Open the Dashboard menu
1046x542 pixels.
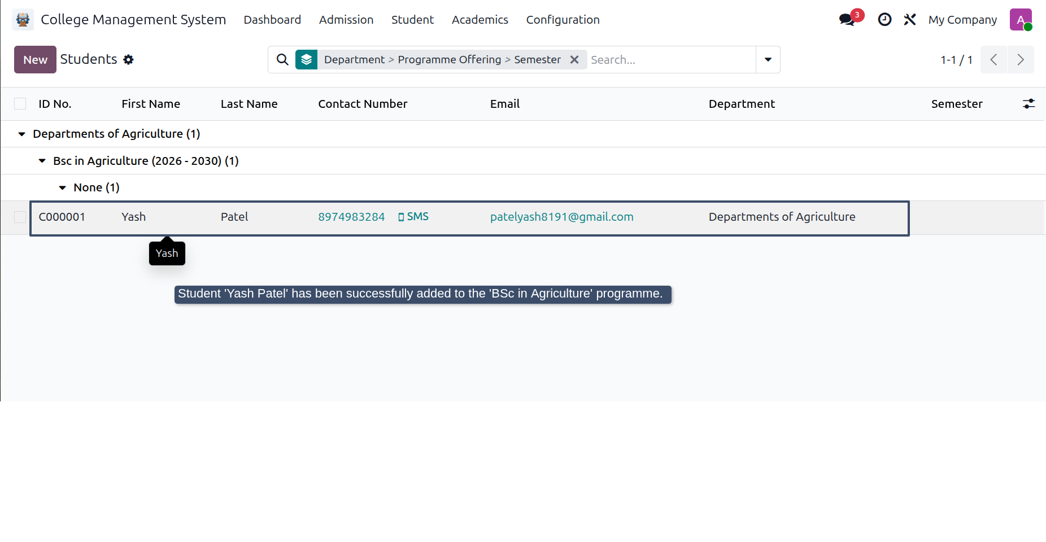pos(272,20)
